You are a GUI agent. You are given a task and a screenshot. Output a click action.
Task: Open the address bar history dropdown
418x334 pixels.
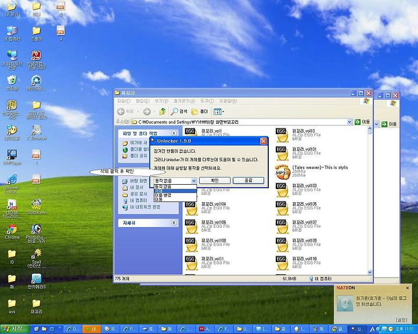[x=349, y=122]
